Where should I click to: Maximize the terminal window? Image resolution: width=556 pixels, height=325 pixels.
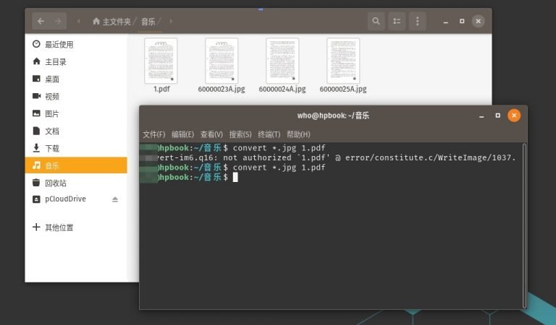[498, 116]
